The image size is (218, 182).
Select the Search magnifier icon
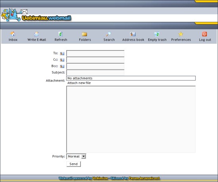(109, 34)
